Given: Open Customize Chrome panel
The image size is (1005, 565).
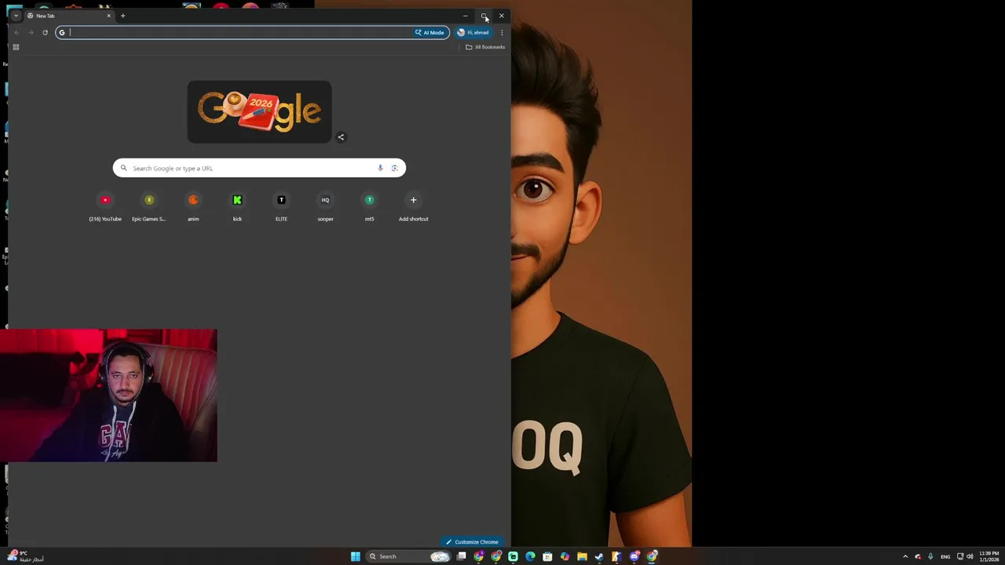Looking at the screenshot, I should [472, 542].
